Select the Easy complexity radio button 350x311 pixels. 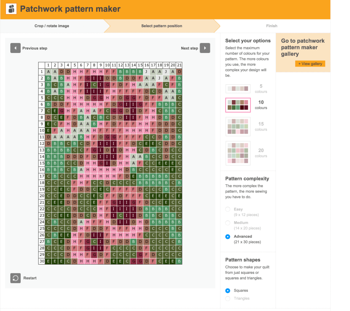coord(228,209)
